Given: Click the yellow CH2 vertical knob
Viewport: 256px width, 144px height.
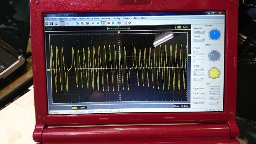Looking at the screenshot, I should pyautogui.click(x=214, y=73).
